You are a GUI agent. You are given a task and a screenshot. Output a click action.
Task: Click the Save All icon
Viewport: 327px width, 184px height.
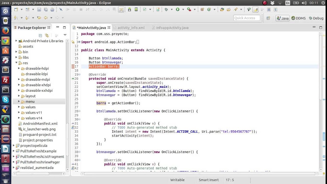(x=46, y=9)
